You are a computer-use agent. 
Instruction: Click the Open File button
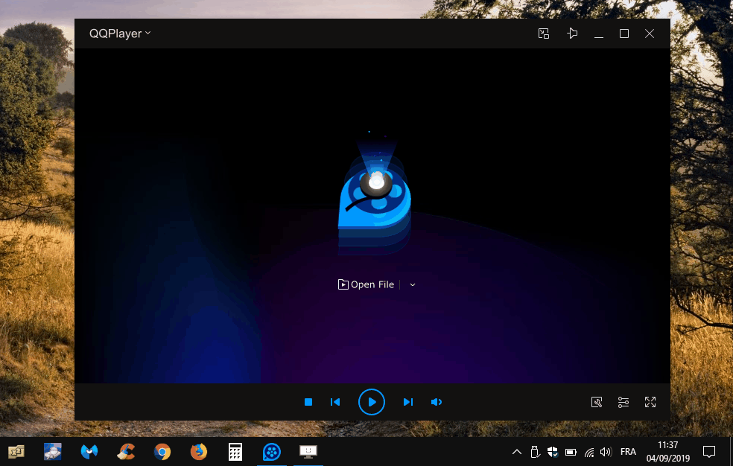click(366, 284)
